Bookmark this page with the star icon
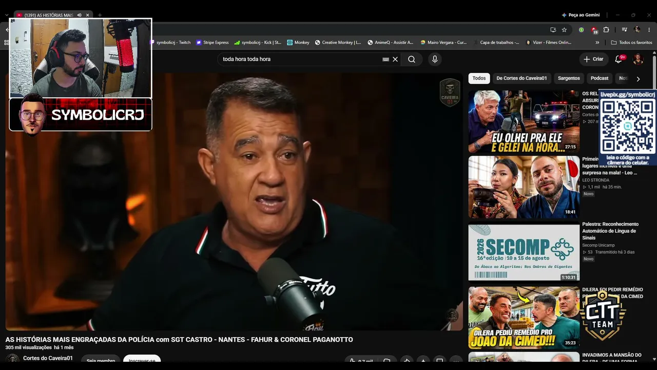Viewport: 657px width, 370px height. click(564, 30)
